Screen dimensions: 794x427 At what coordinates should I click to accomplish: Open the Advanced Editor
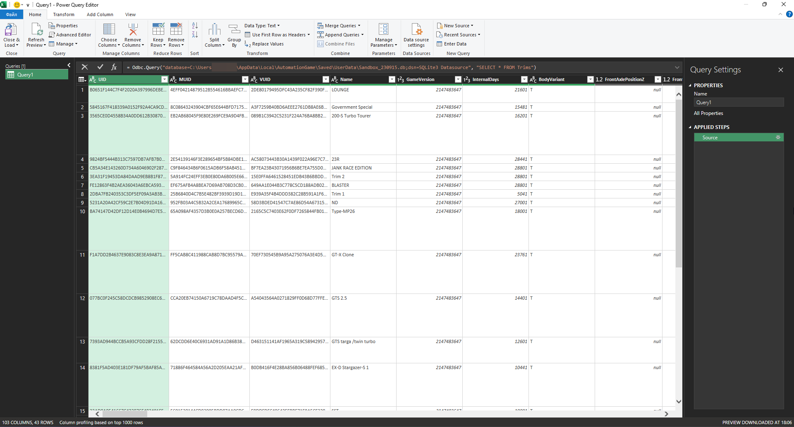pyautogui.click(x=70, y=35)
